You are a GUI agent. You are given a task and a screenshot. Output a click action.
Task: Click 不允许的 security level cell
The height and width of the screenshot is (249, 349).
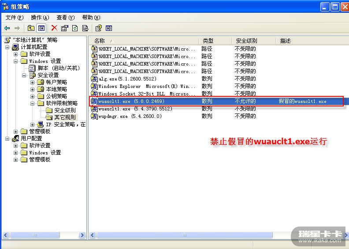point(245,101)
